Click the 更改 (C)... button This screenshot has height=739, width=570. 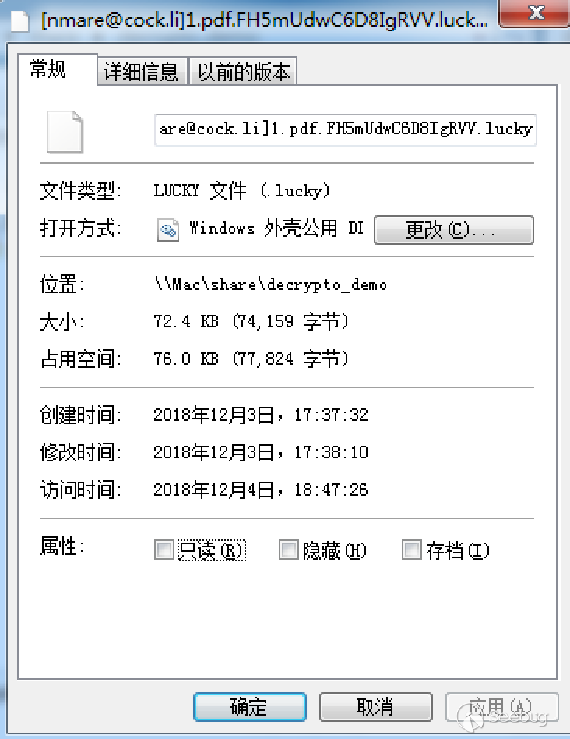(x=454, y=229)
